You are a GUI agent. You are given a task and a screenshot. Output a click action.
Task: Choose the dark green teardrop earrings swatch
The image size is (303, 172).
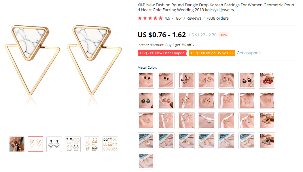pos(146,100)
